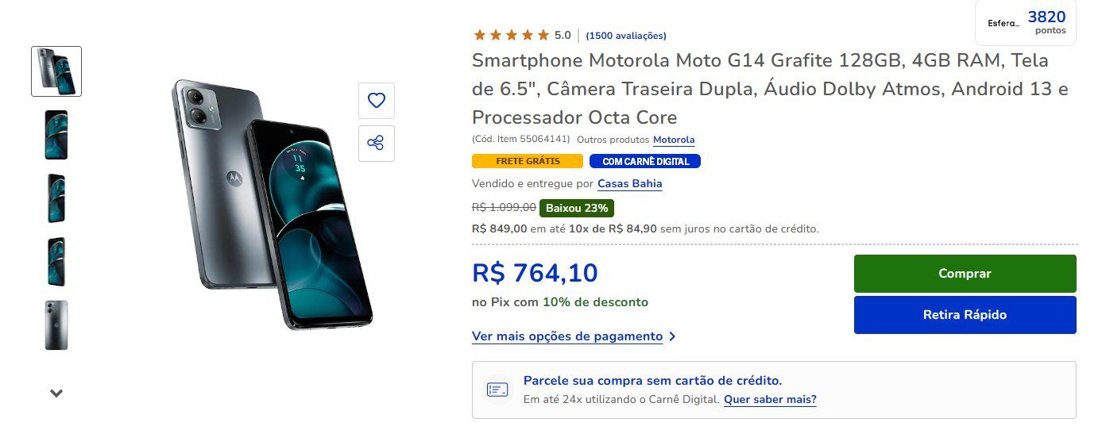The height and width of the screenshot is (426, 1102).
Task: Add product to favorites with heart icon
Action: coord(376,101)
